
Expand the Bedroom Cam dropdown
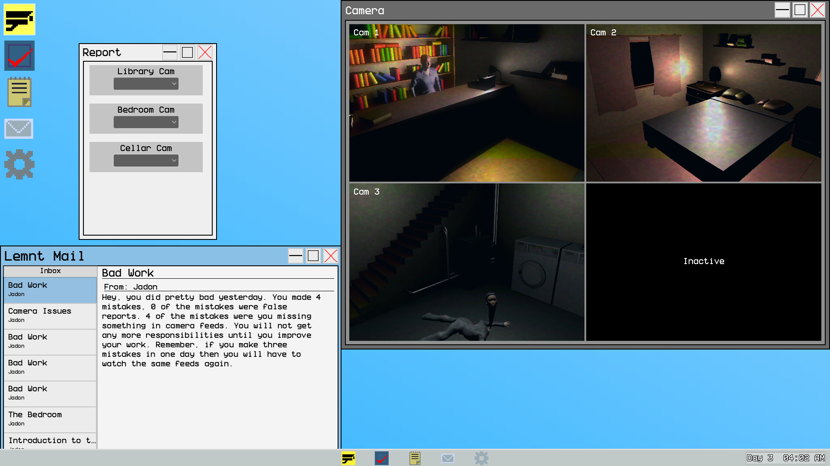click(146, 122)
